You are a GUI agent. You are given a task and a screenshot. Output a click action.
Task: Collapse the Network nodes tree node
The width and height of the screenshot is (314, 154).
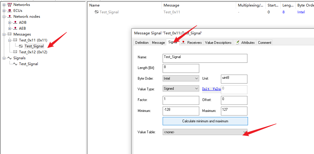pyautogui.click(x=4, y=17)
